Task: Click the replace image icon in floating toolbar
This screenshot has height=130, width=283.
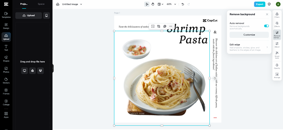Action: 159,26
